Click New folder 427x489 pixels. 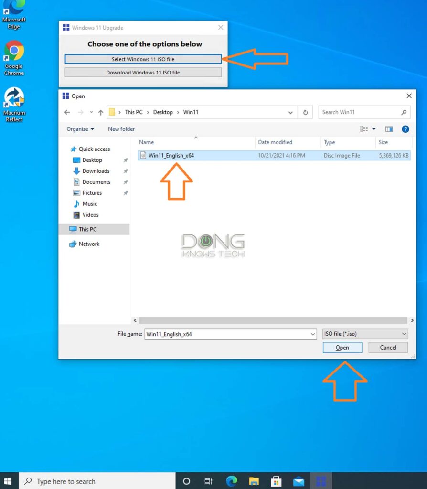click(x=121, y=129)
